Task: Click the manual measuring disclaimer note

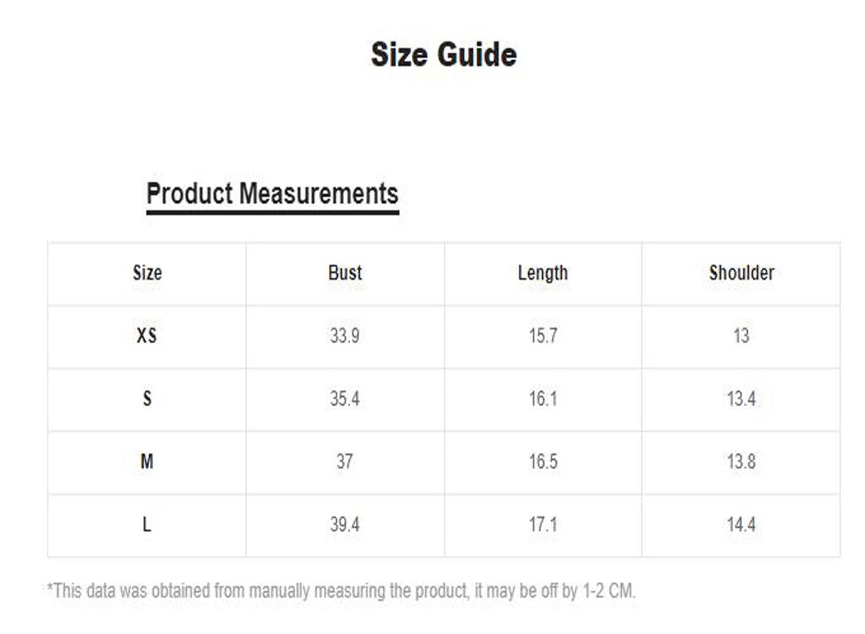Action: [x=341, y=591]
